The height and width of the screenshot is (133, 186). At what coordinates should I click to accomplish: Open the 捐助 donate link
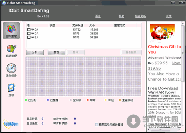click(x=122, y=16)
